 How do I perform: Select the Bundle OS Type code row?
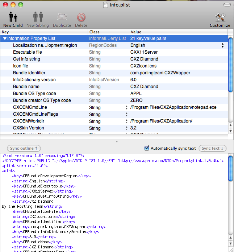point(114,94)
